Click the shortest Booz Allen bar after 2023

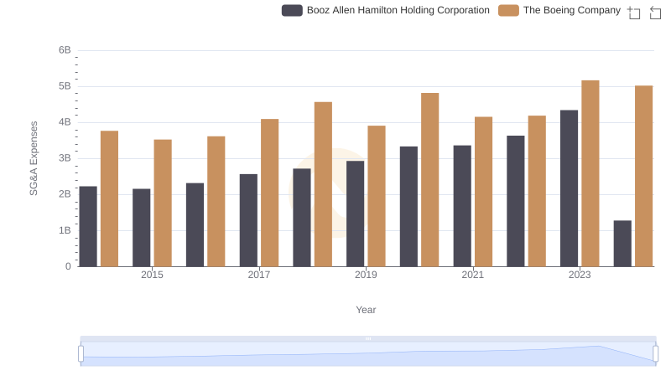(x=622, y=244)
